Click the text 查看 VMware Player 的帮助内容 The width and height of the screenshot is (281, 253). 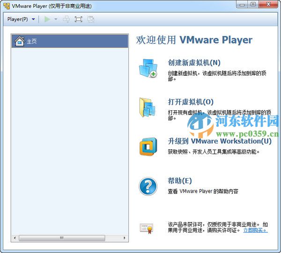pyautogui.click(x=203, y=191)
